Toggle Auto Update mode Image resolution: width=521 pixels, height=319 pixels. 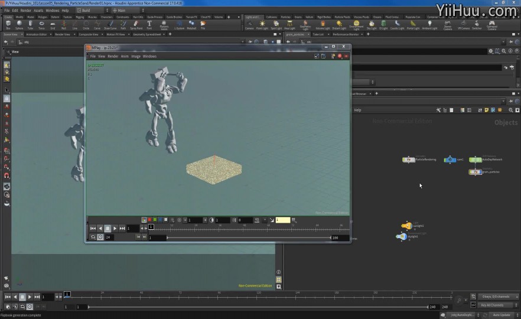[x=502, y=315]
